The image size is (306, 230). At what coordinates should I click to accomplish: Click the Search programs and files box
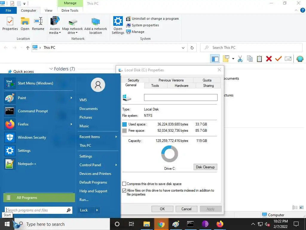pos(39,210)
